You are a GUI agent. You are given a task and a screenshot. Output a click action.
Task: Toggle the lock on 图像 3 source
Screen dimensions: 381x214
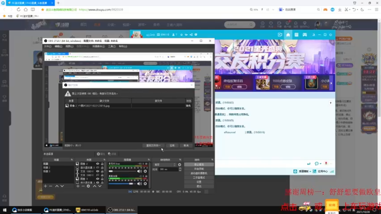tap(102, 179)
